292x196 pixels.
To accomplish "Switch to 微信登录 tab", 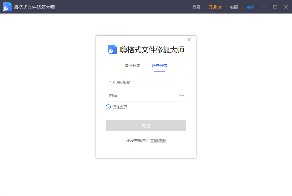I will click(x=132, y=66).
